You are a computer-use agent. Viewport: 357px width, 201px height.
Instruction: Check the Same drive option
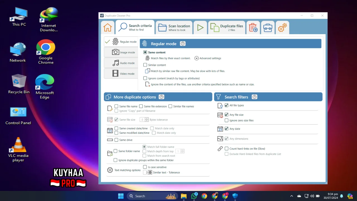tap(116, 140)
